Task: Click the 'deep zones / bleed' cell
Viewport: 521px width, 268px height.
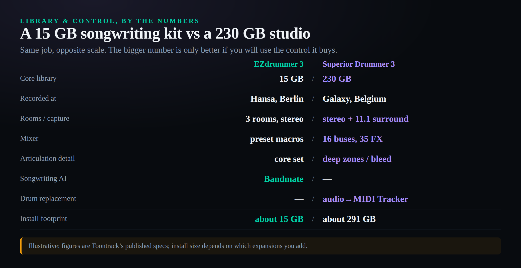Action: [x=357, y=159]
